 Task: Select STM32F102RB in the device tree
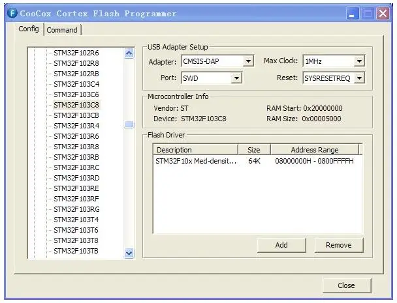pyautogui.click(x=76, y=74)
